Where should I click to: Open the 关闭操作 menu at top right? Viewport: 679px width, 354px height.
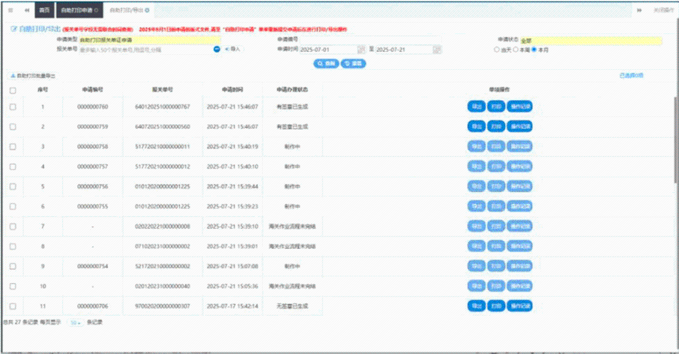pyautogui.click(x=663, y=10)
